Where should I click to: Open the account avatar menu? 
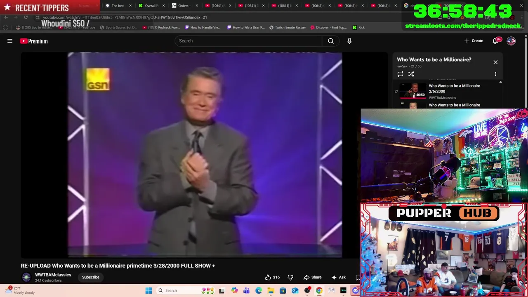tap(511, 41)
